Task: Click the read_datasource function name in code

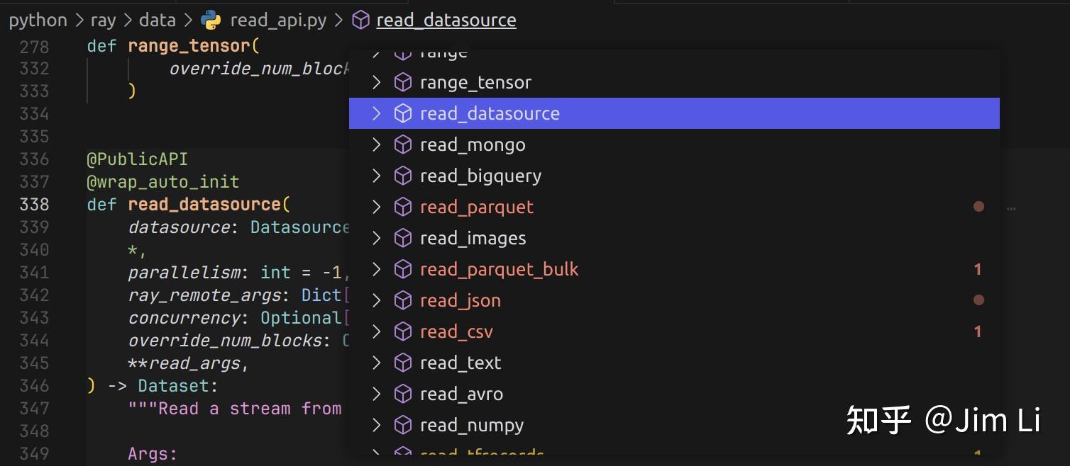Action: [x=205, y=205]
